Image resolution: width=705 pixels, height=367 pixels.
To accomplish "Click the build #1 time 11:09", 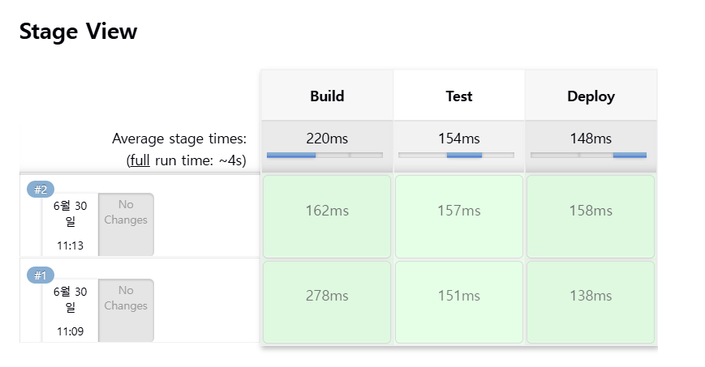I will [70, 331].
